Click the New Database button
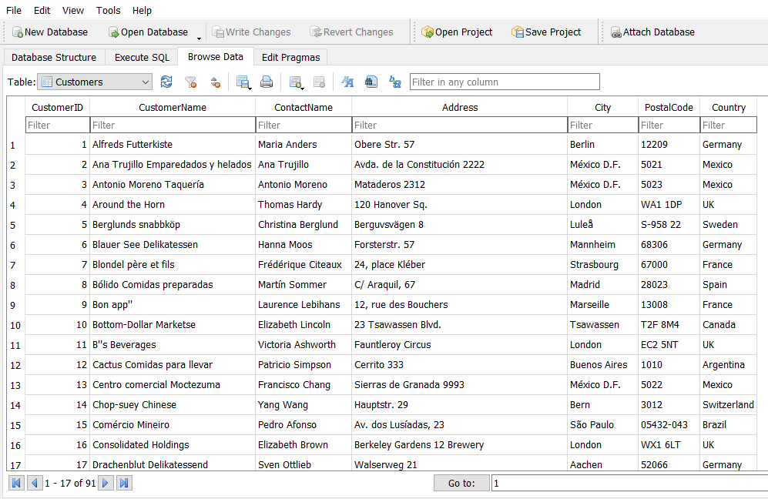 [50, 32]
